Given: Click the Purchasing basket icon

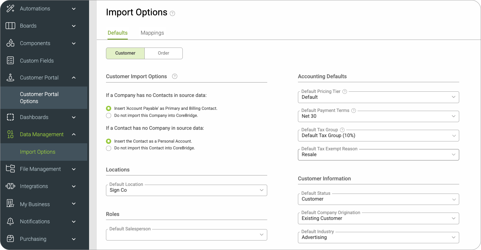Looking at the screenshot, I should pos(10,239).
